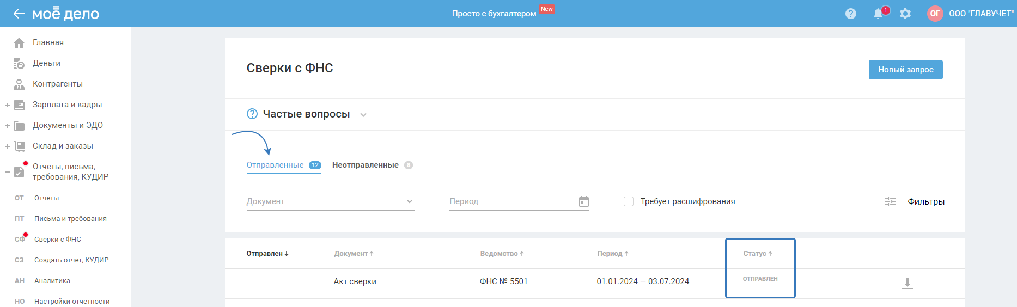Click the Документы и ЭДО folder icon
The image size is (1017, 307).
click(19, 126)
